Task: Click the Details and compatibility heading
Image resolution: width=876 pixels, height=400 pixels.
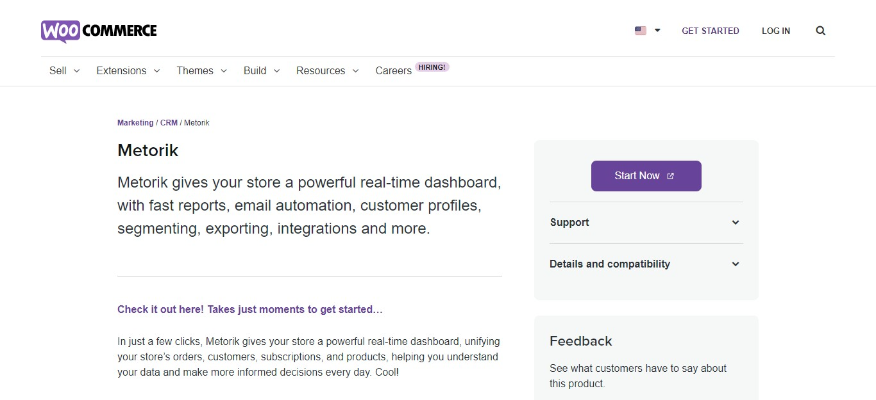Action: click(x=610, y=264)
